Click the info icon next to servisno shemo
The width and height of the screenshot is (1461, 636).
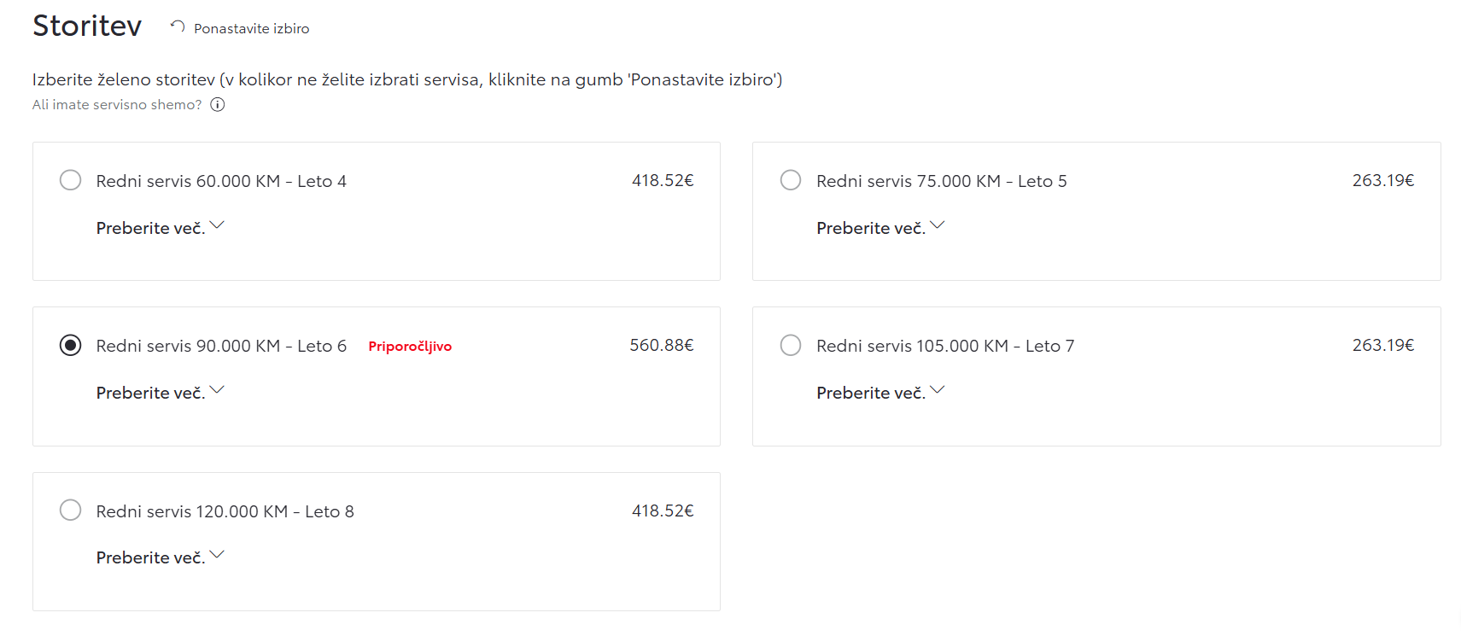[x=218, y=105]
